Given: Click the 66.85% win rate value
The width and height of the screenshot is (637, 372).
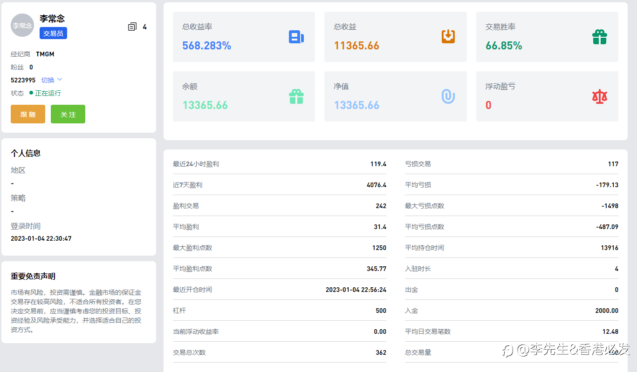Looking at the screenshot, I should (x=504, y=46).
